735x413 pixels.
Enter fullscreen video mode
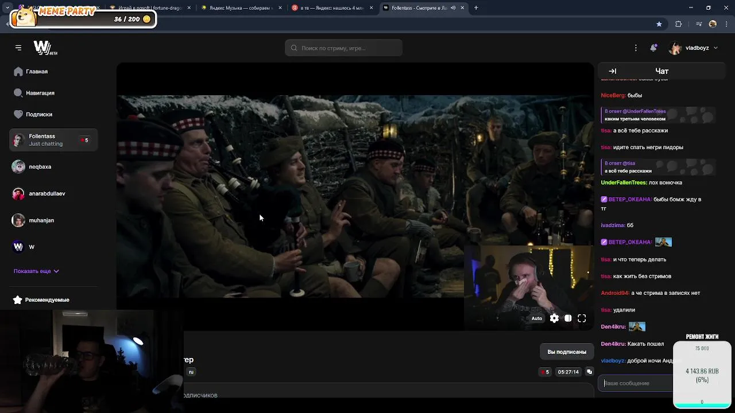click(582, 318)
